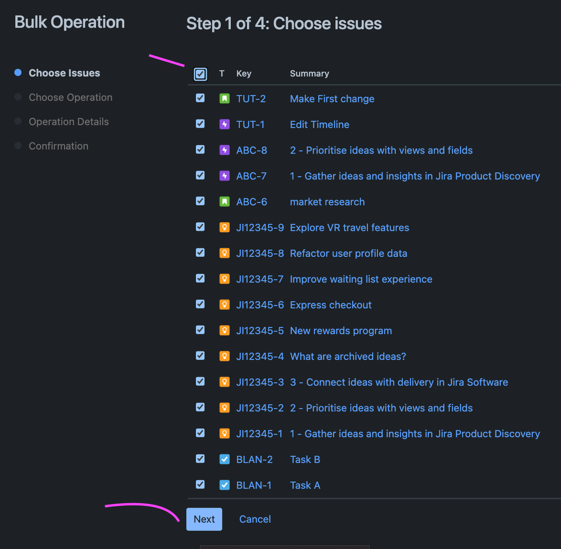Toggle the select-all checkbox in the header

coord(200,73)
